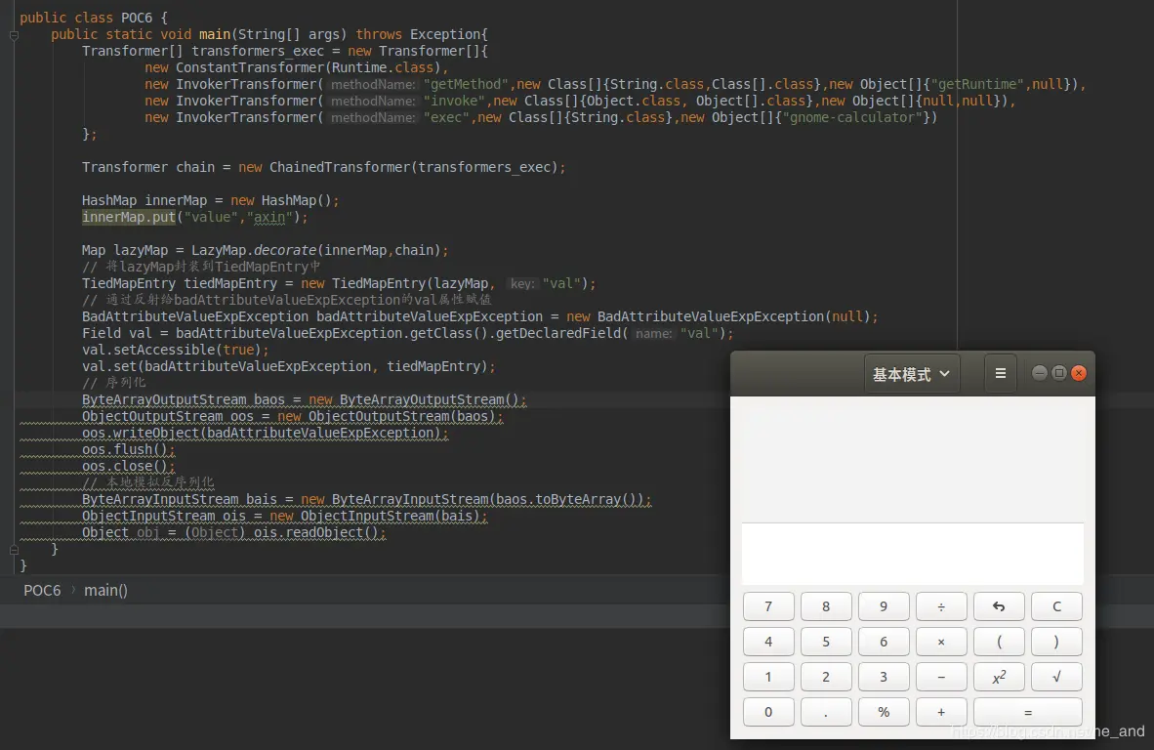Click calculator digit 9 button
Image resolution: width=1154 pixels, height=750 pixels.
coord(884,606)
